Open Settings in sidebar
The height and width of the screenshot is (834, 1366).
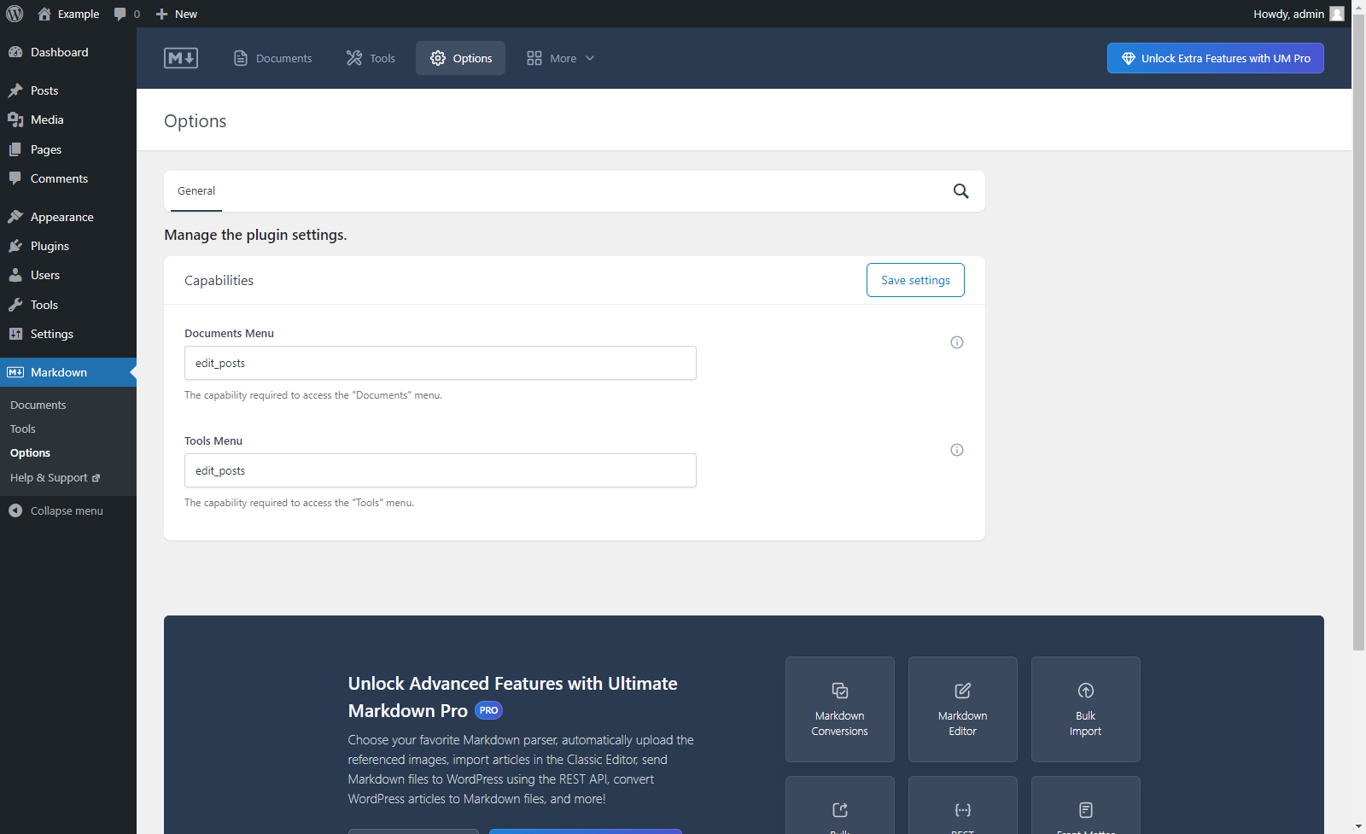[x=68, y=334]
